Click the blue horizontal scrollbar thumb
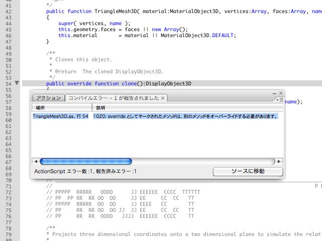This screenshot has height=241, width=322. pyautogui.click(x=86, y=161)
